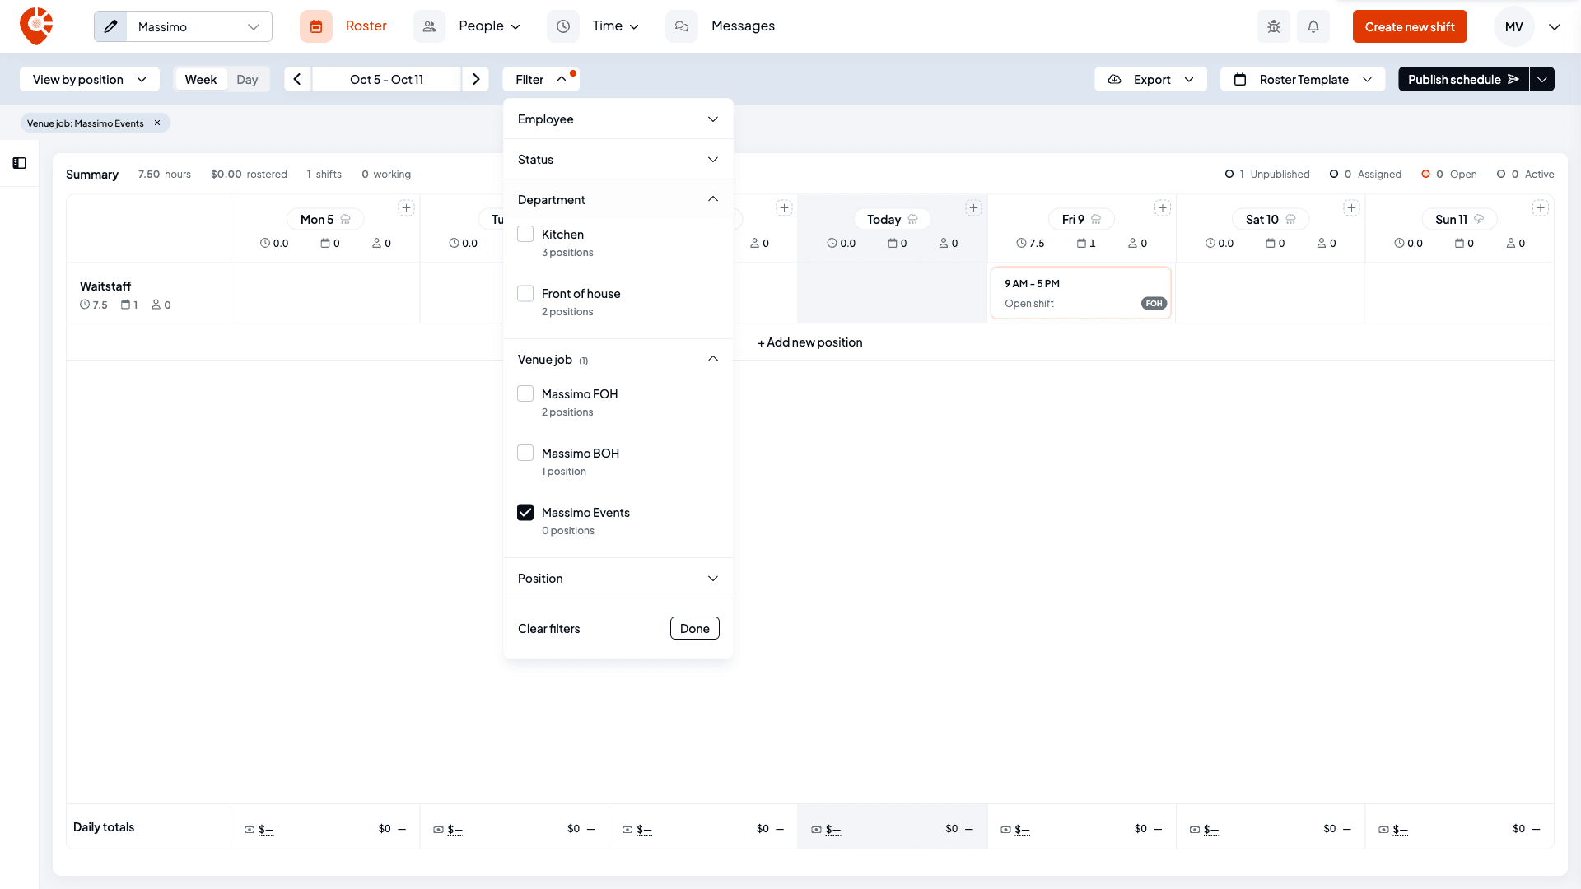Open the People menu
Viewport: 1581px width, 889px height.
[489, 26]
